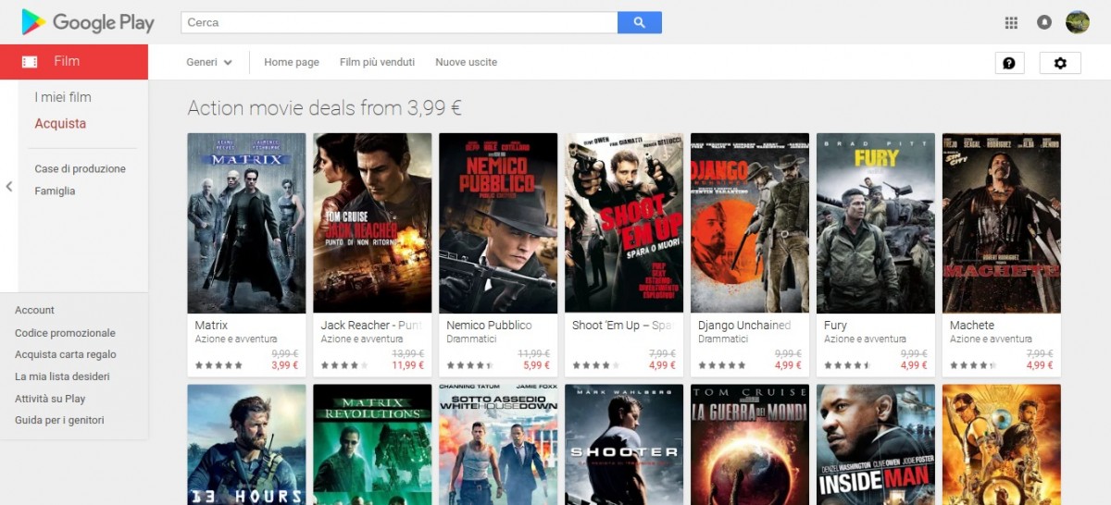Open Acquista carta regalo link
Viewport: 1111px width, 505px height.
[x=66, y=354]
